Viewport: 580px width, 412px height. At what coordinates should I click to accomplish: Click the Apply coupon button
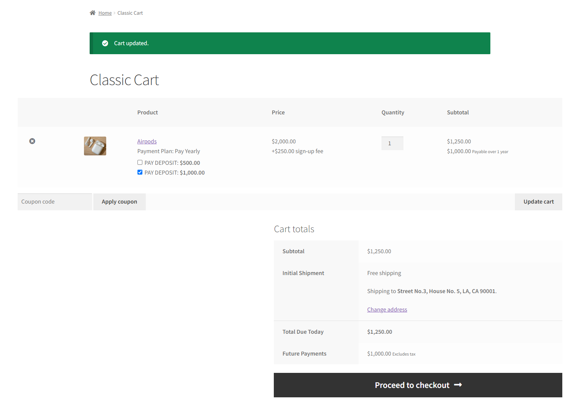(119, 202)
